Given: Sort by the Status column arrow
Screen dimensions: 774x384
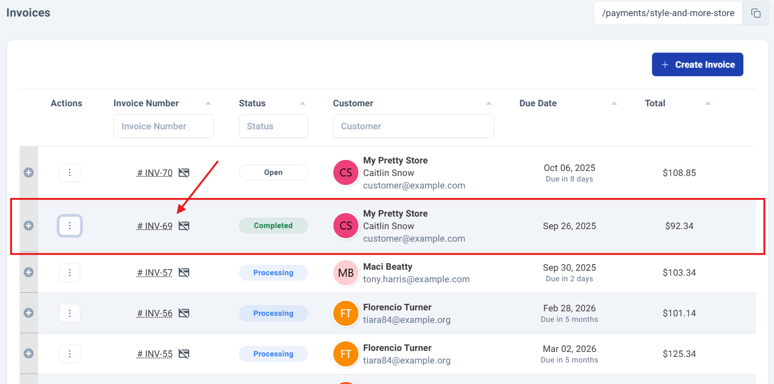Looking at the screenshot, I should pyautogui.click(x=303, y=103).
